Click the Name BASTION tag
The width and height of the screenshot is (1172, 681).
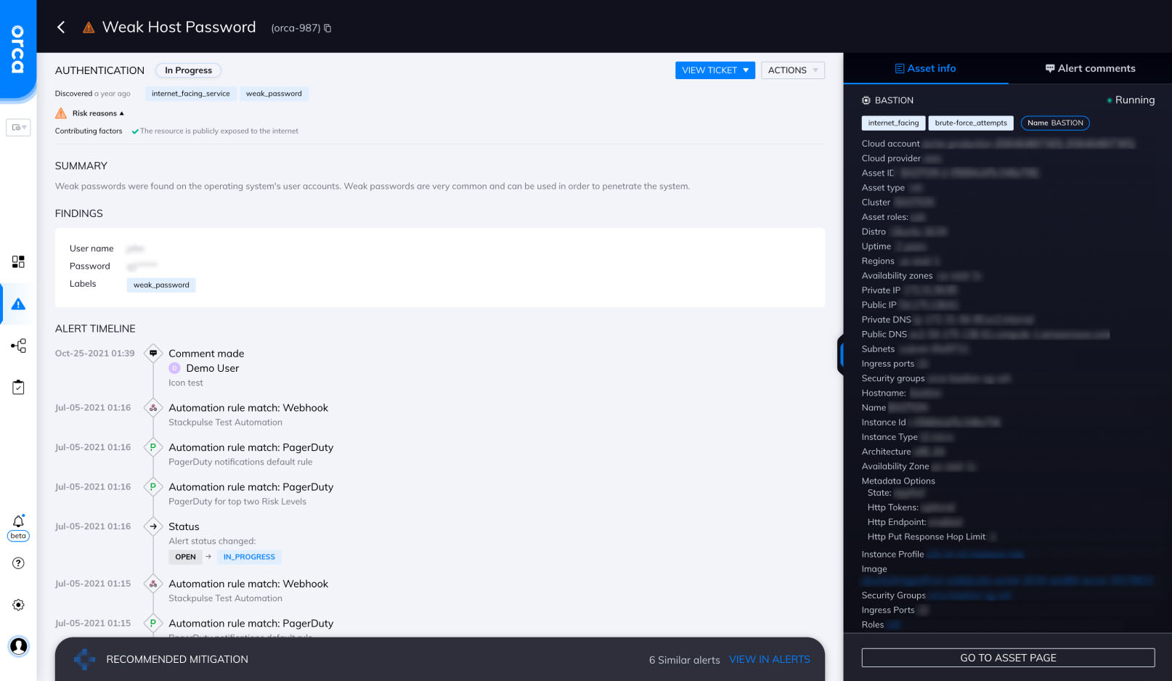[1055, 123]
